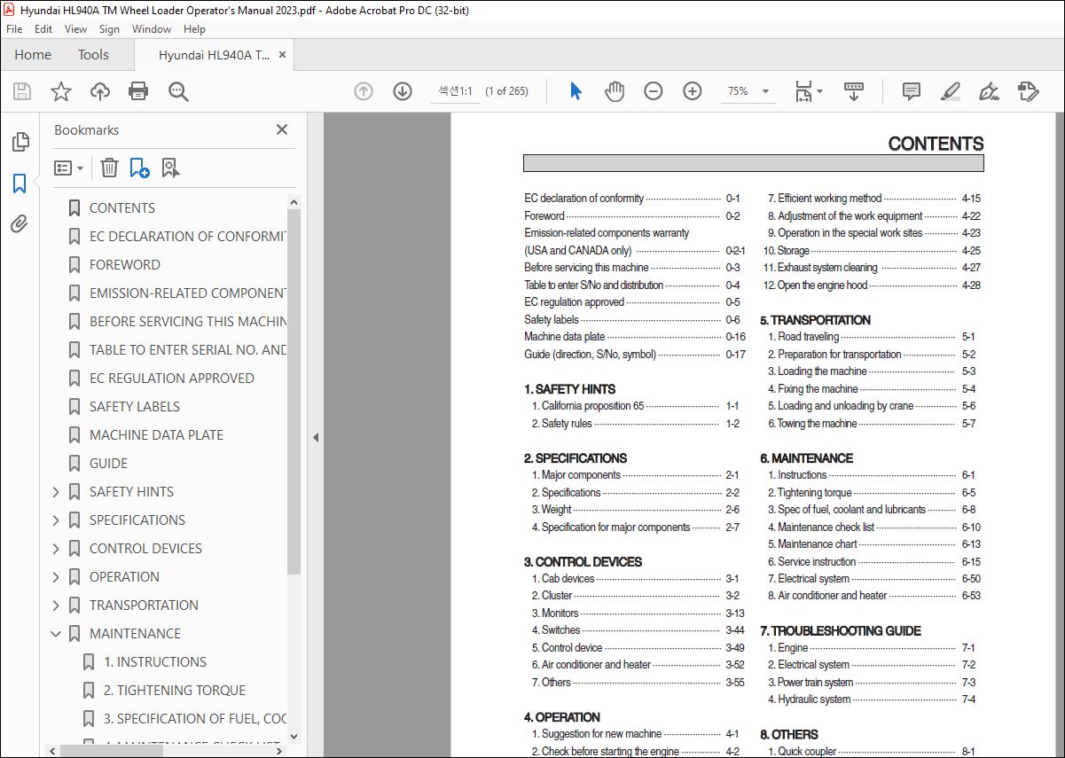This screenshot has height=758, width=1065.
Task: Click the Add comment icon
Action: (911, 91)
